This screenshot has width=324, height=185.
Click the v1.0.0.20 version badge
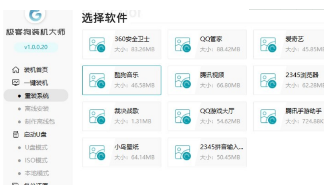[36, 47]
